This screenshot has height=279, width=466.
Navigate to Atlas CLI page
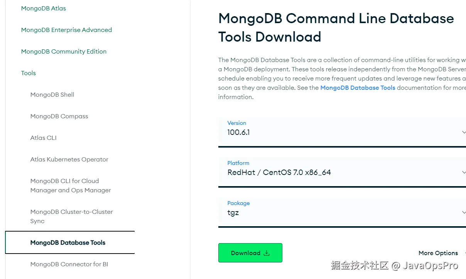[43, 138]
